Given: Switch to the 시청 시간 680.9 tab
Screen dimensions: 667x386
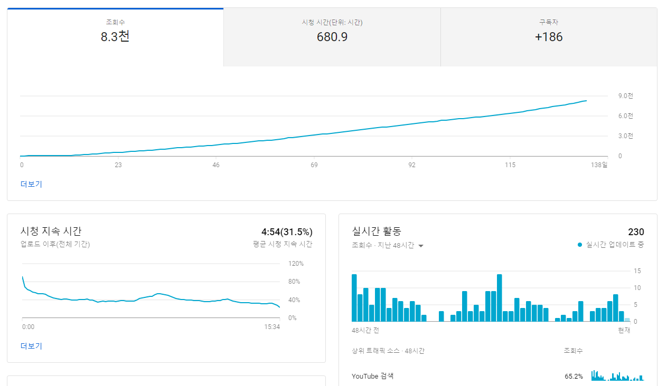Looking at the screenshot, I should pos(332,37).
